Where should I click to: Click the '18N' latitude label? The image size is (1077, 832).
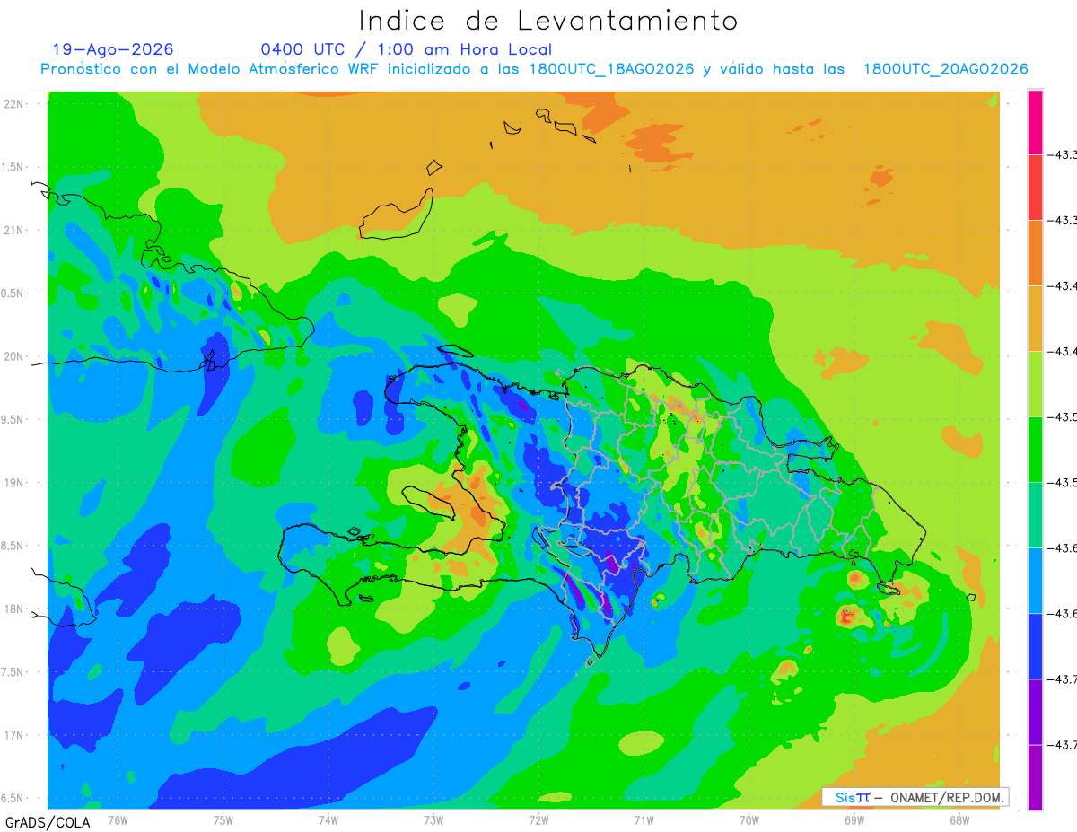14,609
